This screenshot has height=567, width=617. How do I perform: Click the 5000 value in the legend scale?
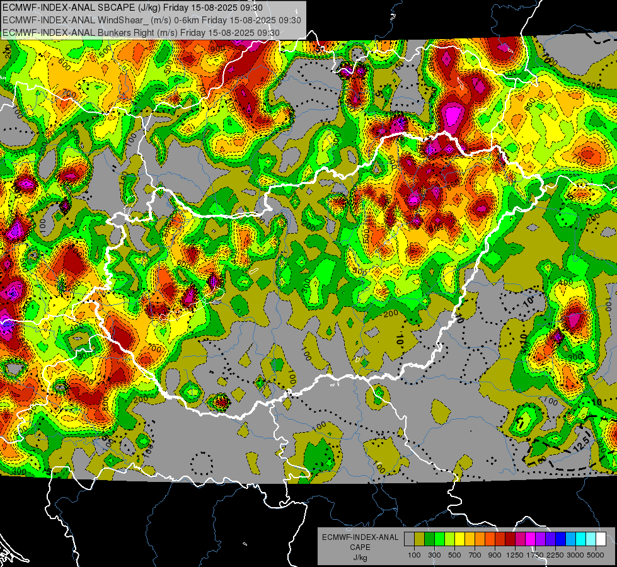pyautogui.click(x=596, y=555)
